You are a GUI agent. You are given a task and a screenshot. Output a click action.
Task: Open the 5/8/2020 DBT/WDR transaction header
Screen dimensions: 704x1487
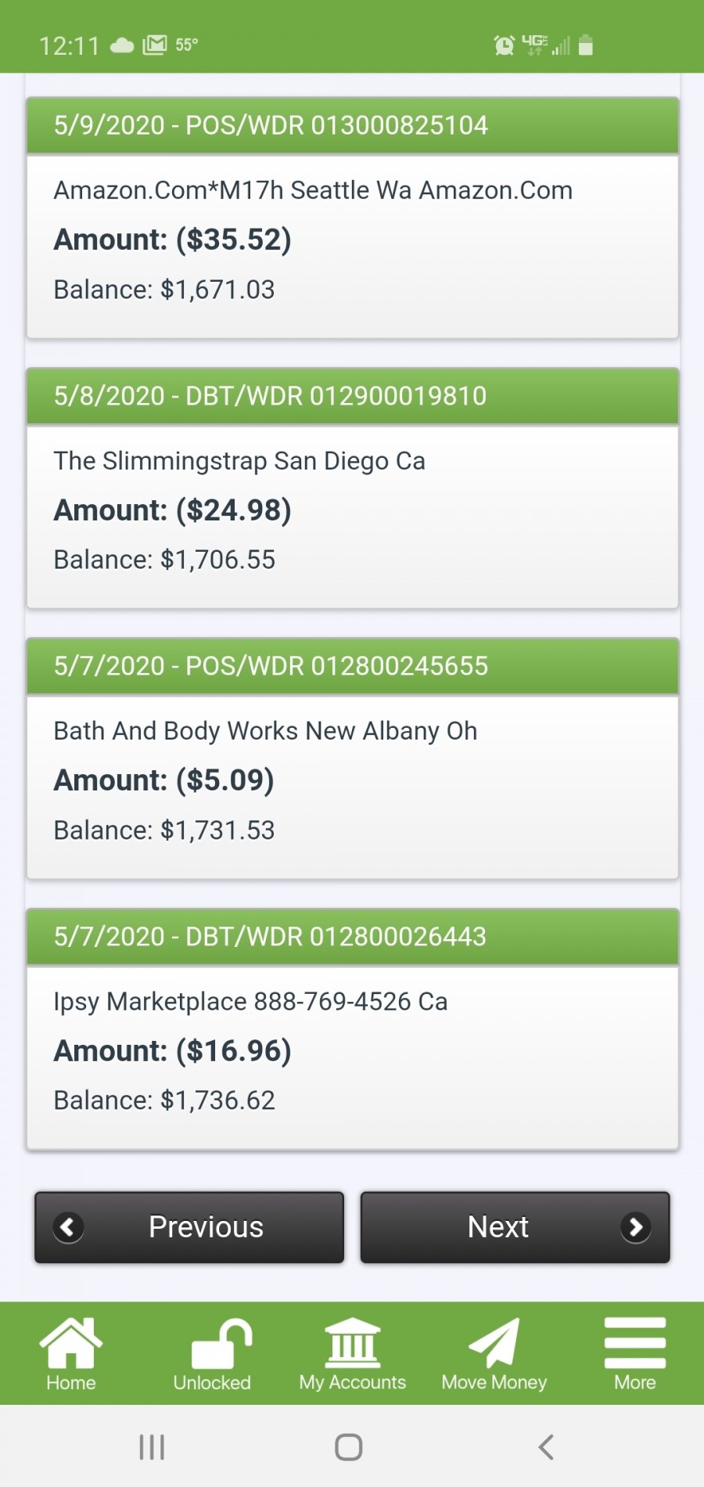click(x=353, y=396)
